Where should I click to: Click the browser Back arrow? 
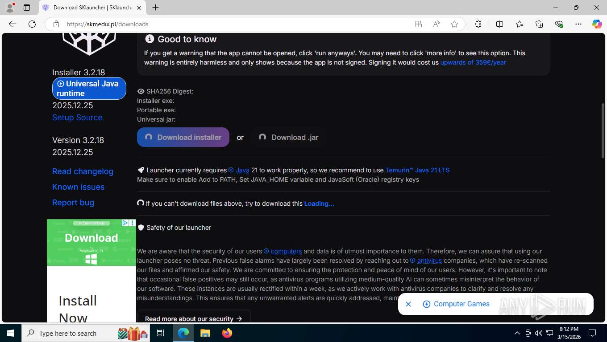point(12,24)
